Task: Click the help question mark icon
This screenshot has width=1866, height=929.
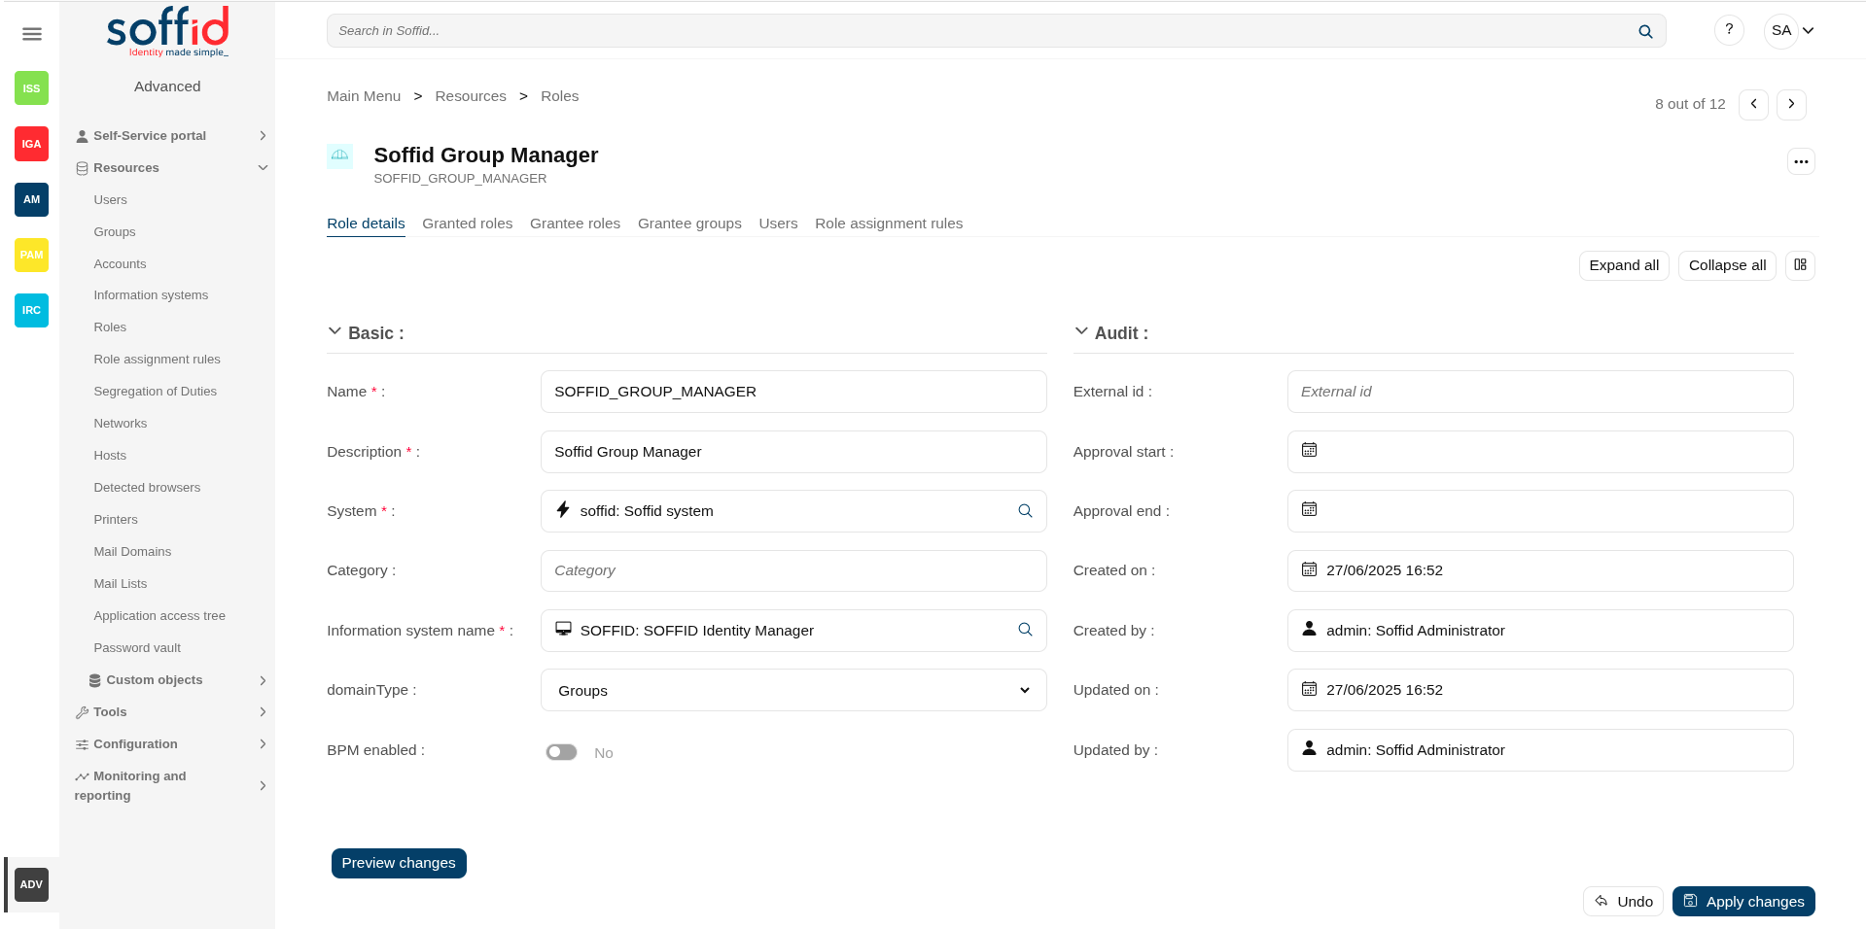Action: [1728, 30]
